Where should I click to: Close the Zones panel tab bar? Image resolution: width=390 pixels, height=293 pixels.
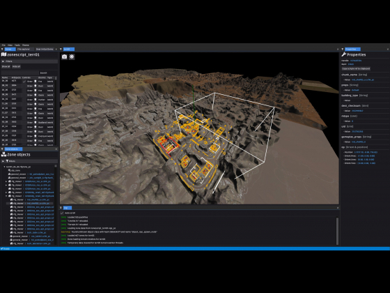point(56,49)
